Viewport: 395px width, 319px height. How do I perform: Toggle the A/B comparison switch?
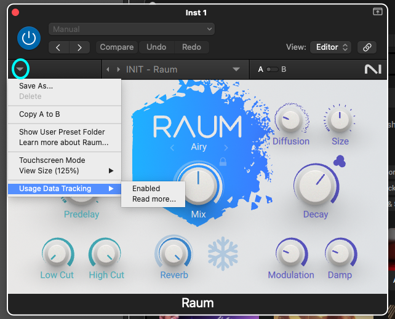272,69
